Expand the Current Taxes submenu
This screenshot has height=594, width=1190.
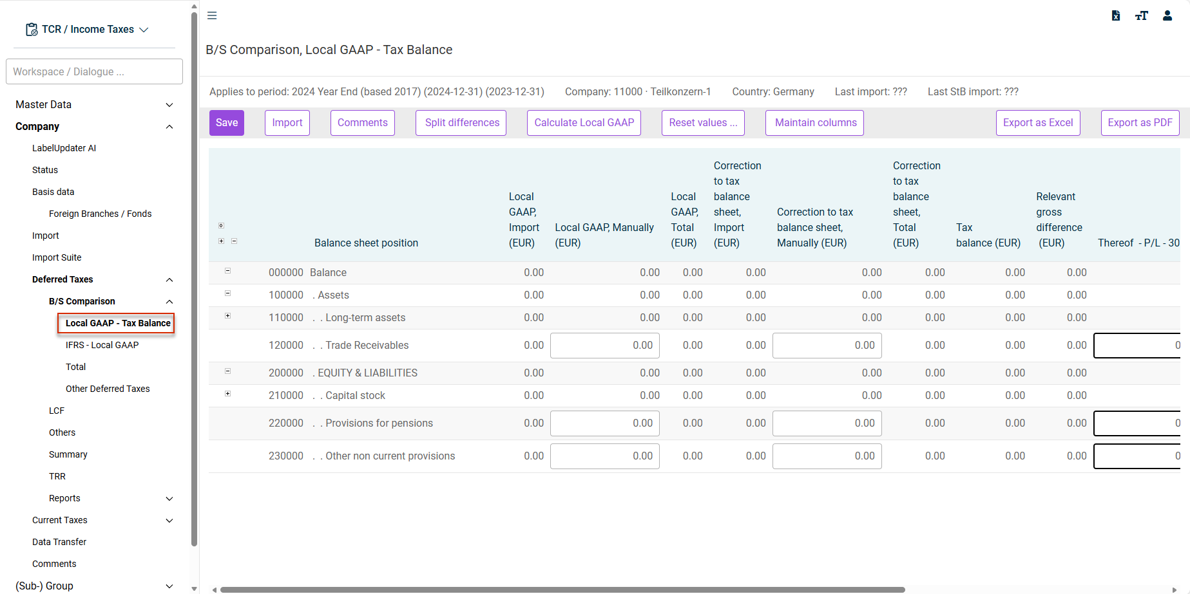tap(169, 521)
